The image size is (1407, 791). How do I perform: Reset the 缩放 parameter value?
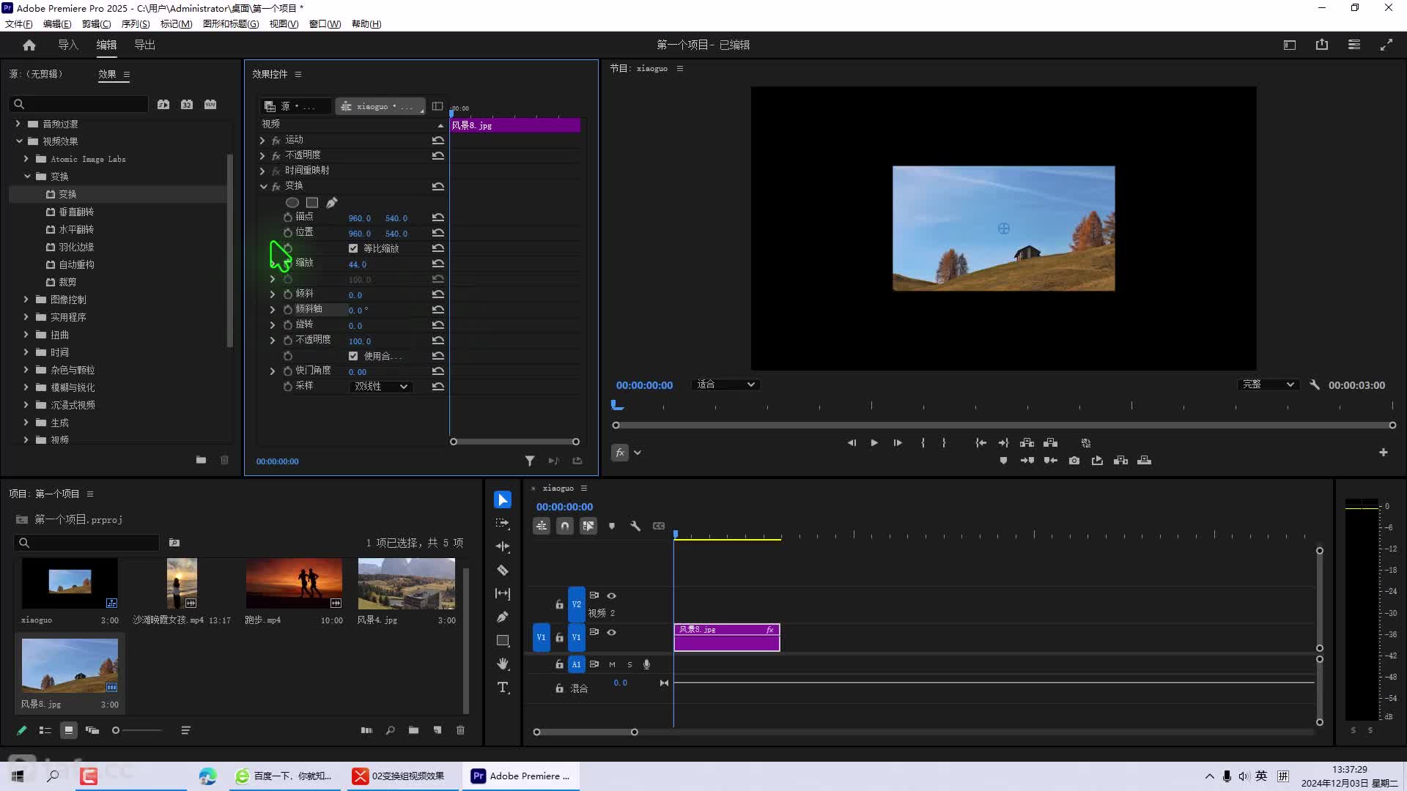coord(438,264)
